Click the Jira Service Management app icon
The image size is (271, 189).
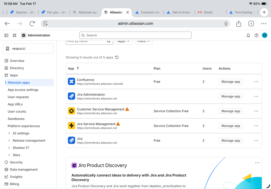coord(71,126)
